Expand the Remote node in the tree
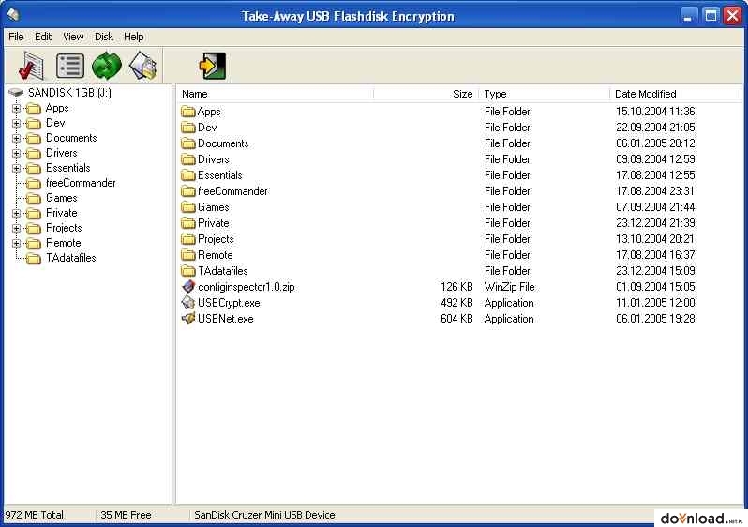 click(16, 244)
